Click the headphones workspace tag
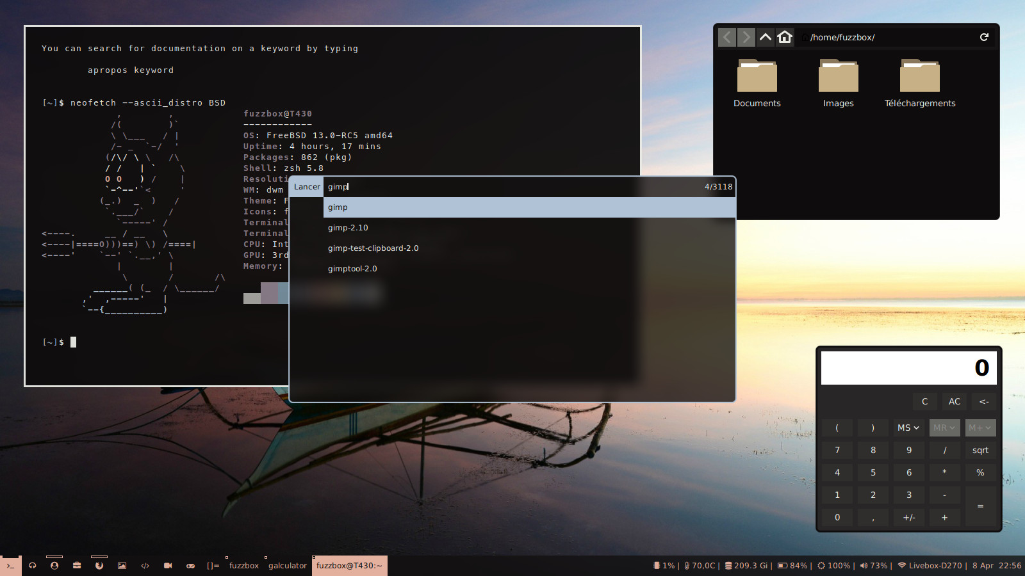 [x=33, y=566]
